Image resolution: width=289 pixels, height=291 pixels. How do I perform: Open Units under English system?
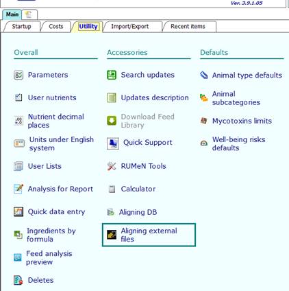62,143
